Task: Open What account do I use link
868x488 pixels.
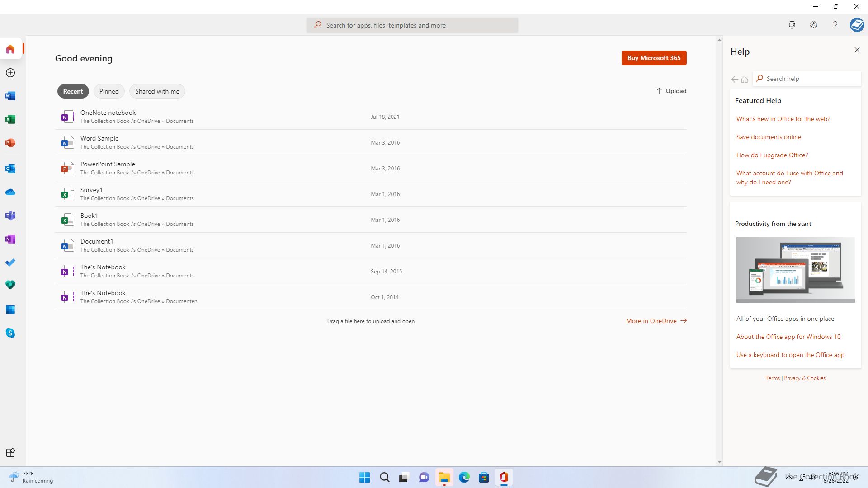Action: click(x=789, y=178)
